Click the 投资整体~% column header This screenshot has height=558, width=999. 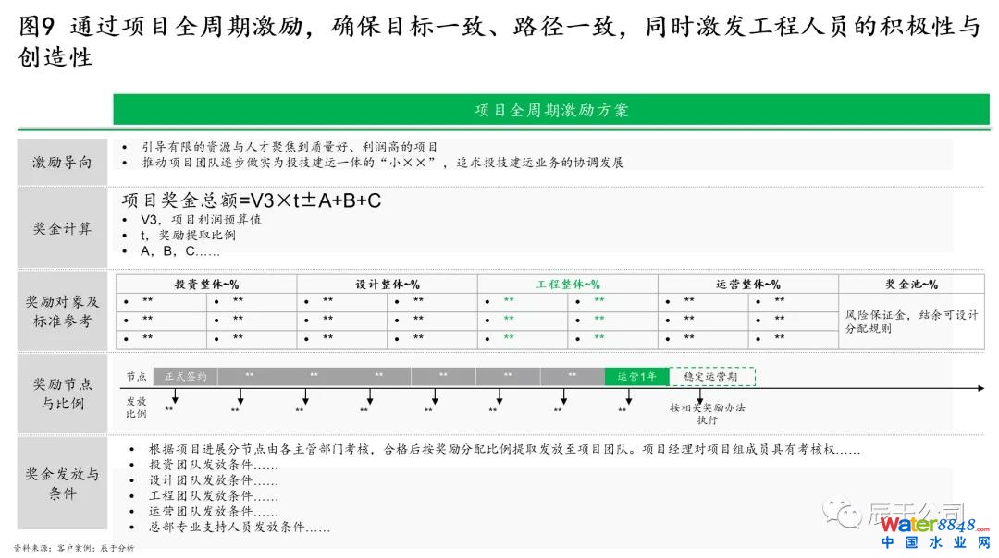pos(206,285)
